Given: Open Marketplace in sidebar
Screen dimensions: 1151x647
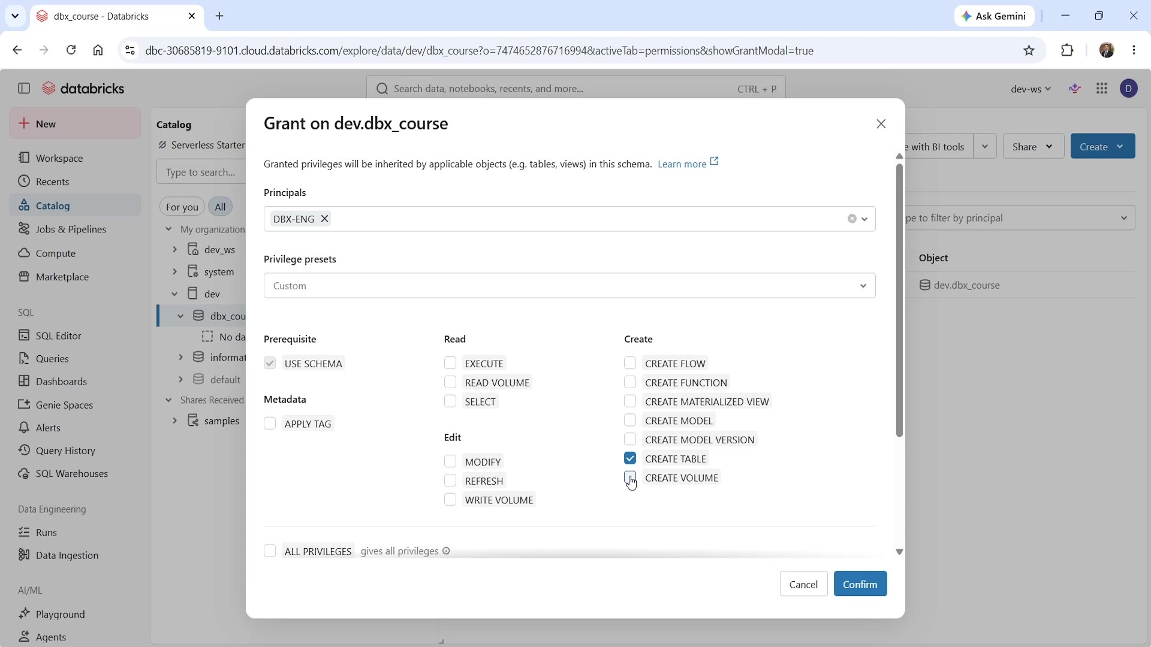Looking at the screenshot, I should pos(75,277).
